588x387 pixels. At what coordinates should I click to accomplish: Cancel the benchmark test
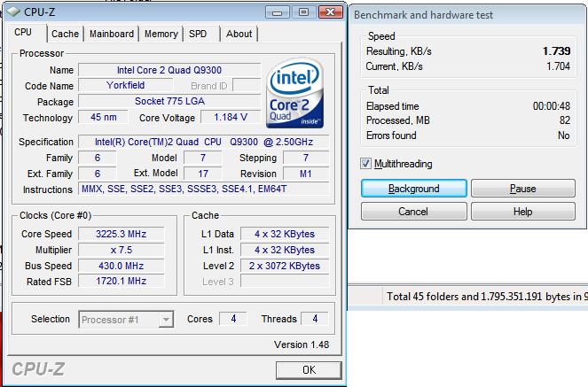(414, 212)
